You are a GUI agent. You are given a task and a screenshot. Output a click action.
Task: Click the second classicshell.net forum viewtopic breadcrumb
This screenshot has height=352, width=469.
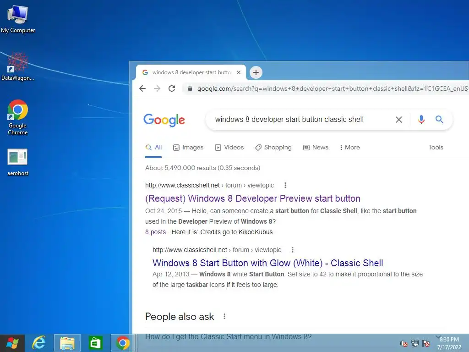coord(217,250)
